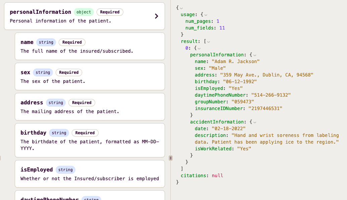Image resolution: width=347 pixels, height=200 pixels.
Task: Click the num_fields value 11
Action: 222,28
